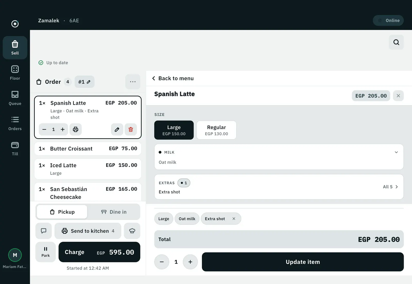Screen dimensions: 412x284
Task: Reduce quantity with the round minus button
Action: 162,262
